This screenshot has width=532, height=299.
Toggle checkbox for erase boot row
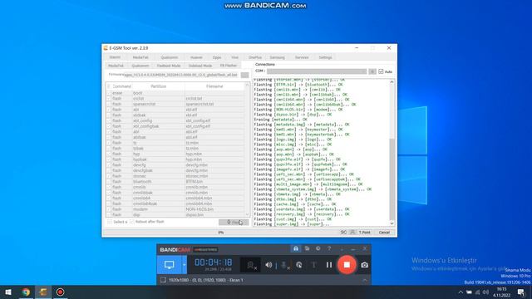109,93
